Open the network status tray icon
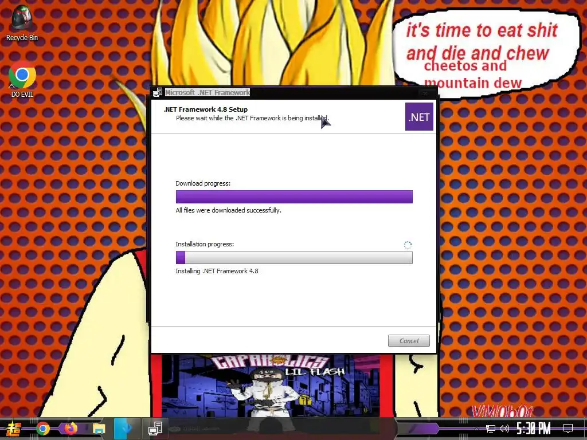Viewport: 587px width, 440px height. coord(490,429)
